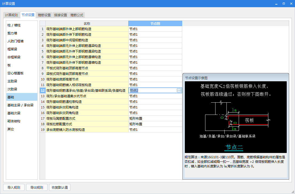
Task: Select row 梁板式筏形基础顶部高差节点
Action: coord(87,74)
